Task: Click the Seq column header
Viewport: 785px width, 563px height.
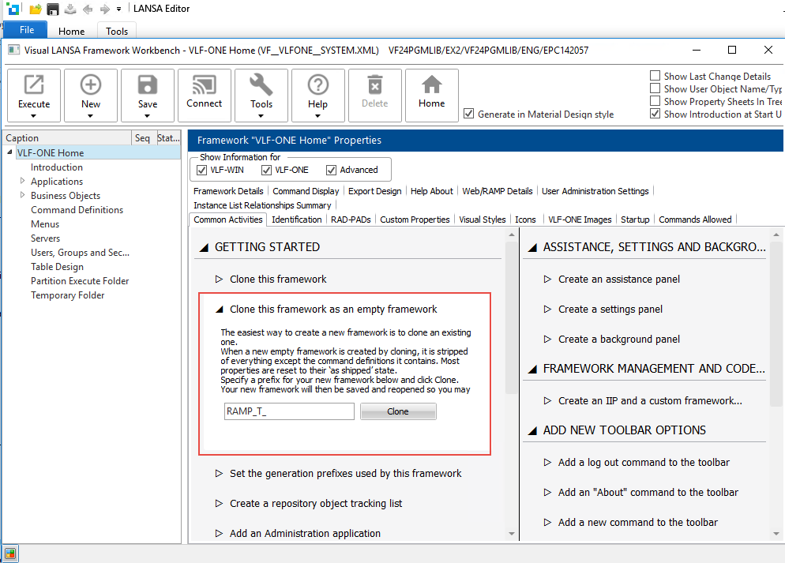Action: 143,137
